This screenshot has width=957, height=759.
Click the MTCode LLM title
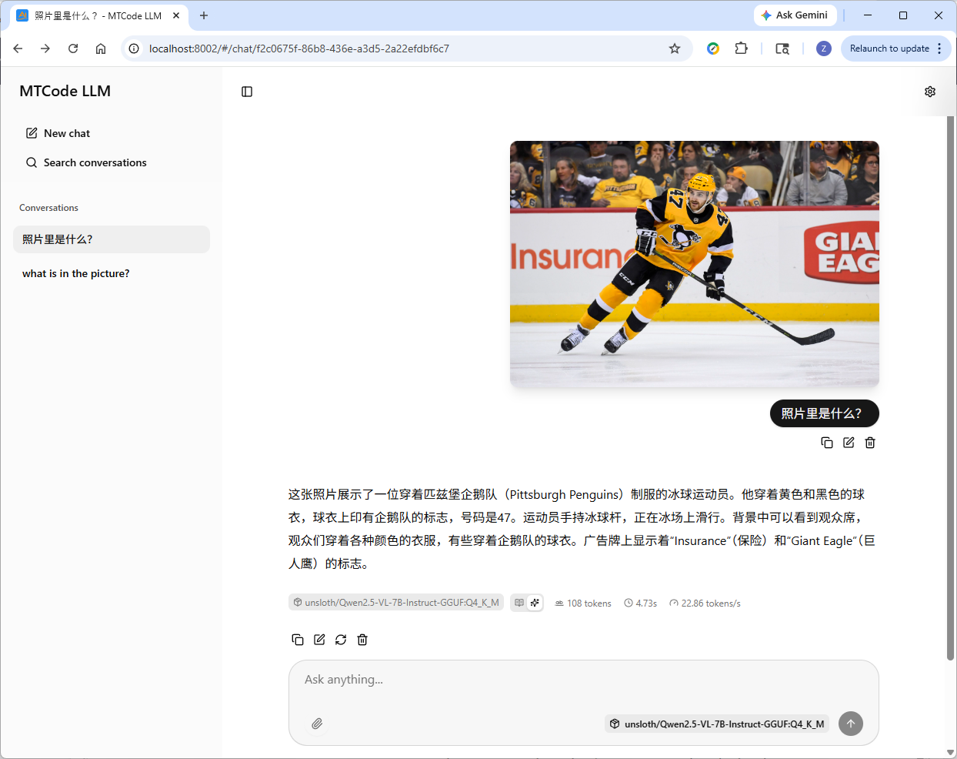[65, 91]
